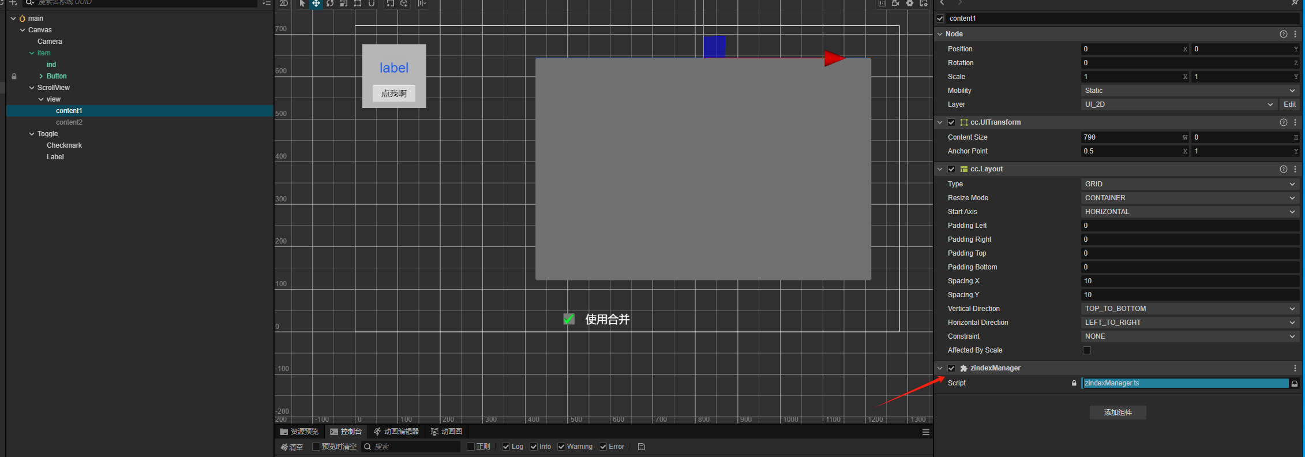Collapse the Canvas node in hierarchy
Image resolution: width=1305 pixels, height=457 pixels.
(22, 30)
